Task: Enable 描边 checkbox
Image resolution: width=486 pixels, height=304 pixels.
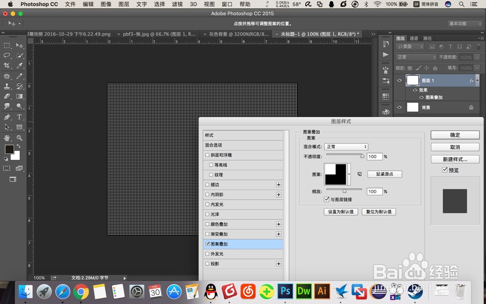Action: tap(208, 184)
